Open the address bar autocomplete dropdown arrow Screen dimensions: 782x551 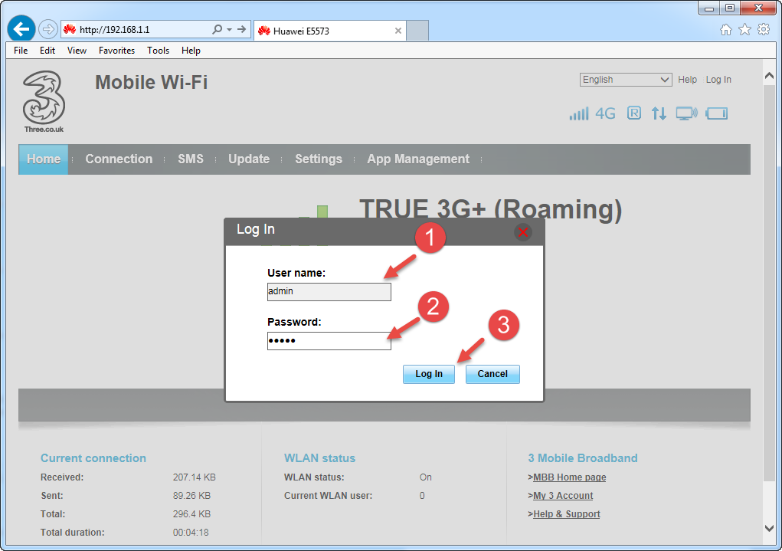(x=230, y=29)
